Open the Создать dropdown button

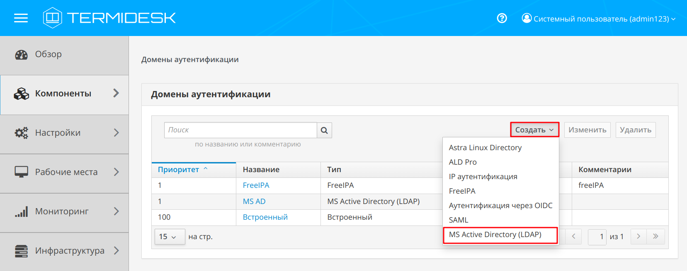pos(534,130)
